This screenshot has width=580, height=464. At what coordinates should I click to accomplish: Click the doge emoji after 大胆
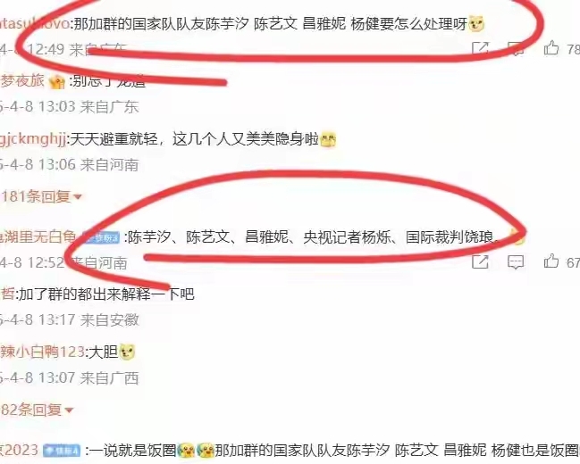pos(127,352)
